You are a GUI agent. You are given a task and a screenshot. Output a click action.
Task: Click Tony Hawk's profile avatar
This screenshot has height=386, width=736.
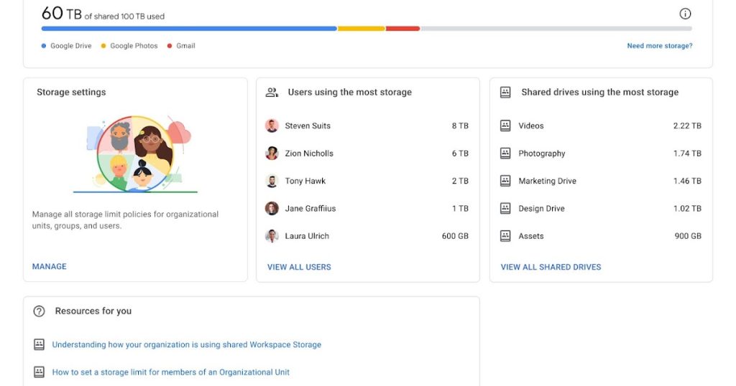pyautogui.click(x=272, y=181)
